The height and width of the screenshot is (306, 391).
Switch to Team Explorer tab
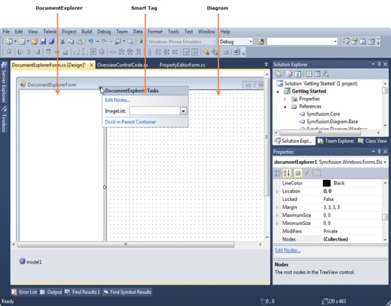coord(335,141)
